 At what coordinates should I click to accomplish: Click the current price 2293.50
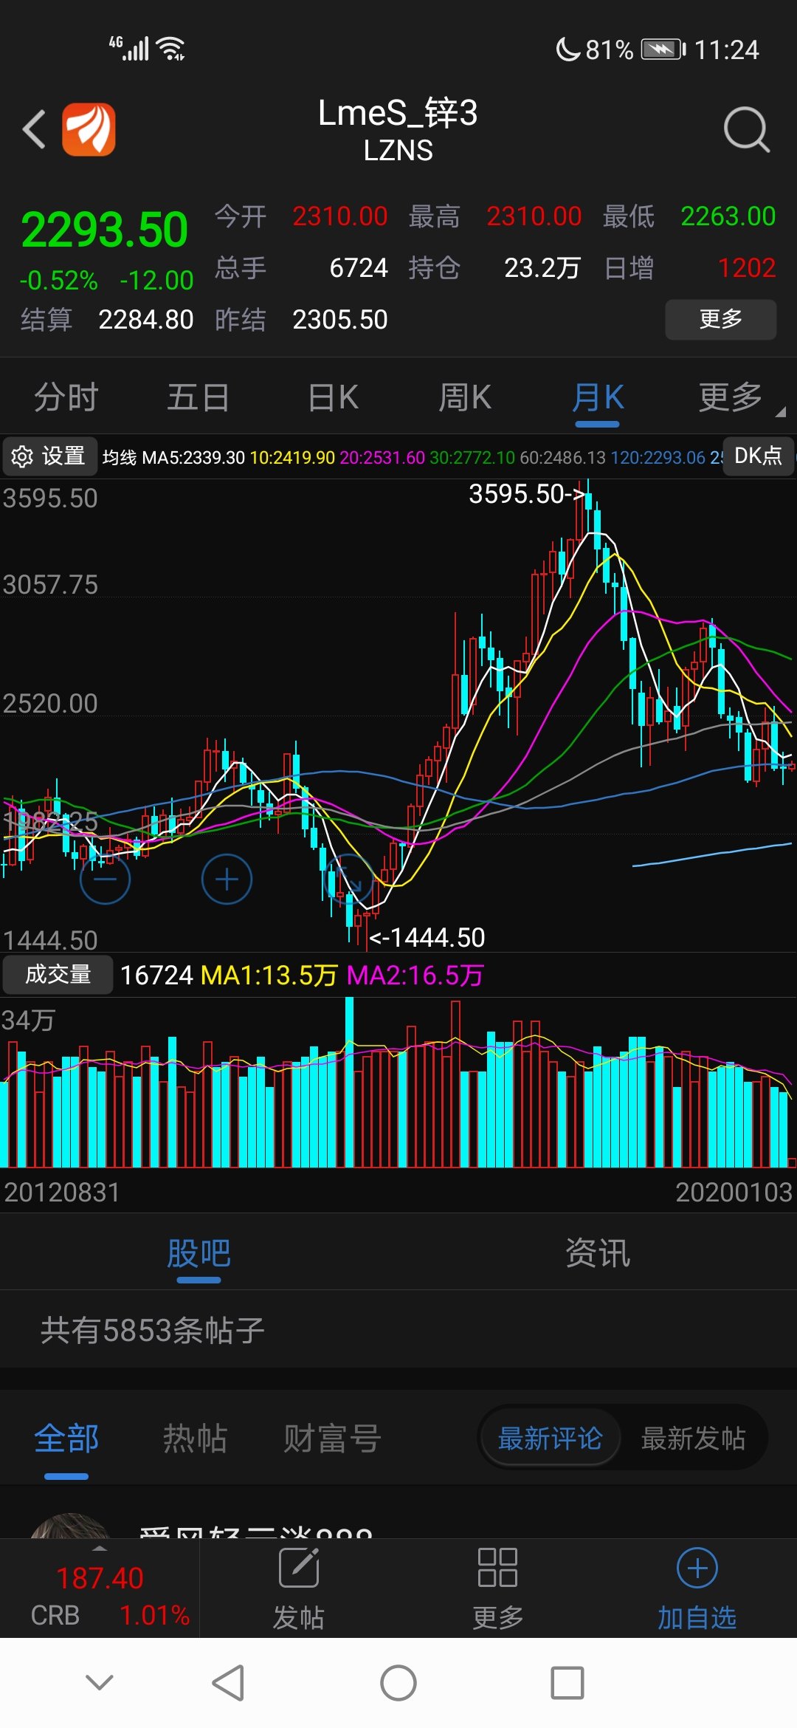point(105,230)
